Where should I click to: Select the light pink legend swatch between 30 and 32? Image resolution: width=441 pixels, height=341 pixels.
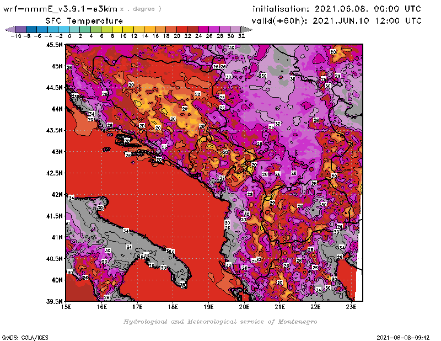[235, 29]
